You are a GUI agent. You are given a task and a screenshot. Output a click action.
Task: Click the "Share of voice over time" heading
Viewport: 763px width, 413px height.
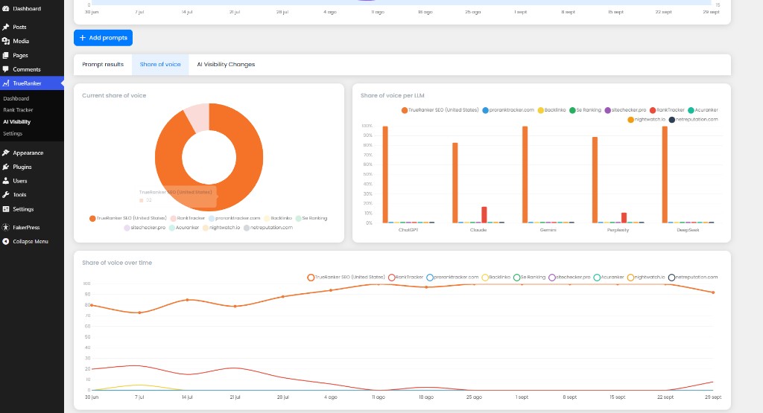point(117,263)
